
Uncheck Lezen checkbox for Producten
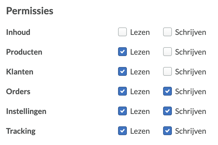(122, 52)
